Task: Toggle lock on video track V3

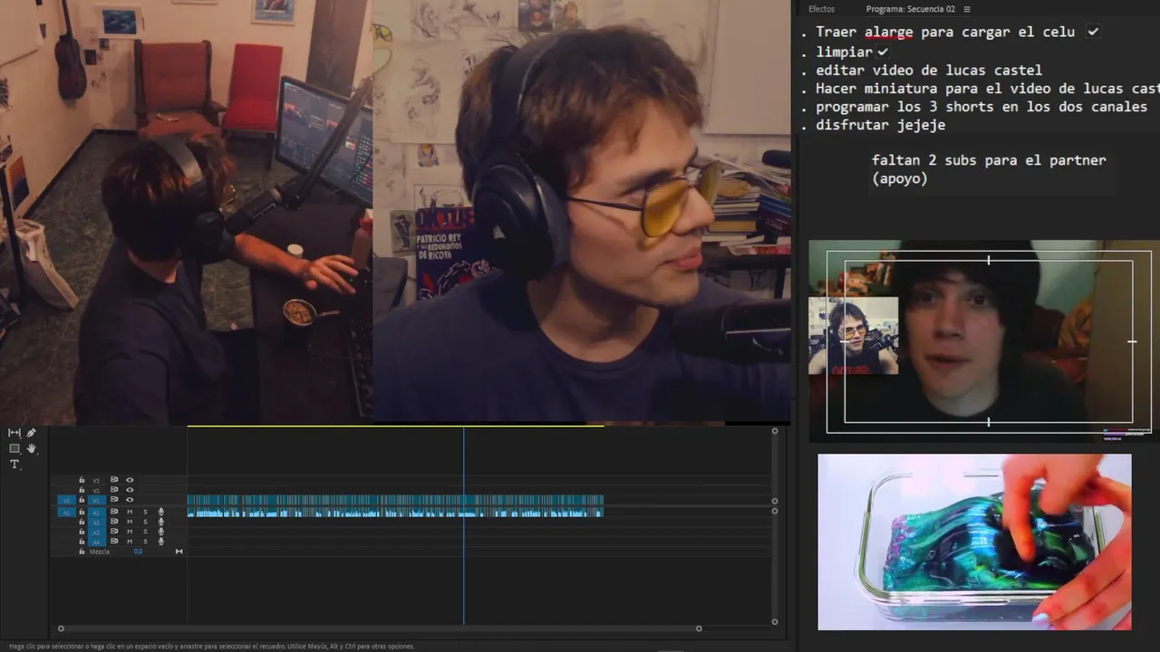Action: [82, 480]
